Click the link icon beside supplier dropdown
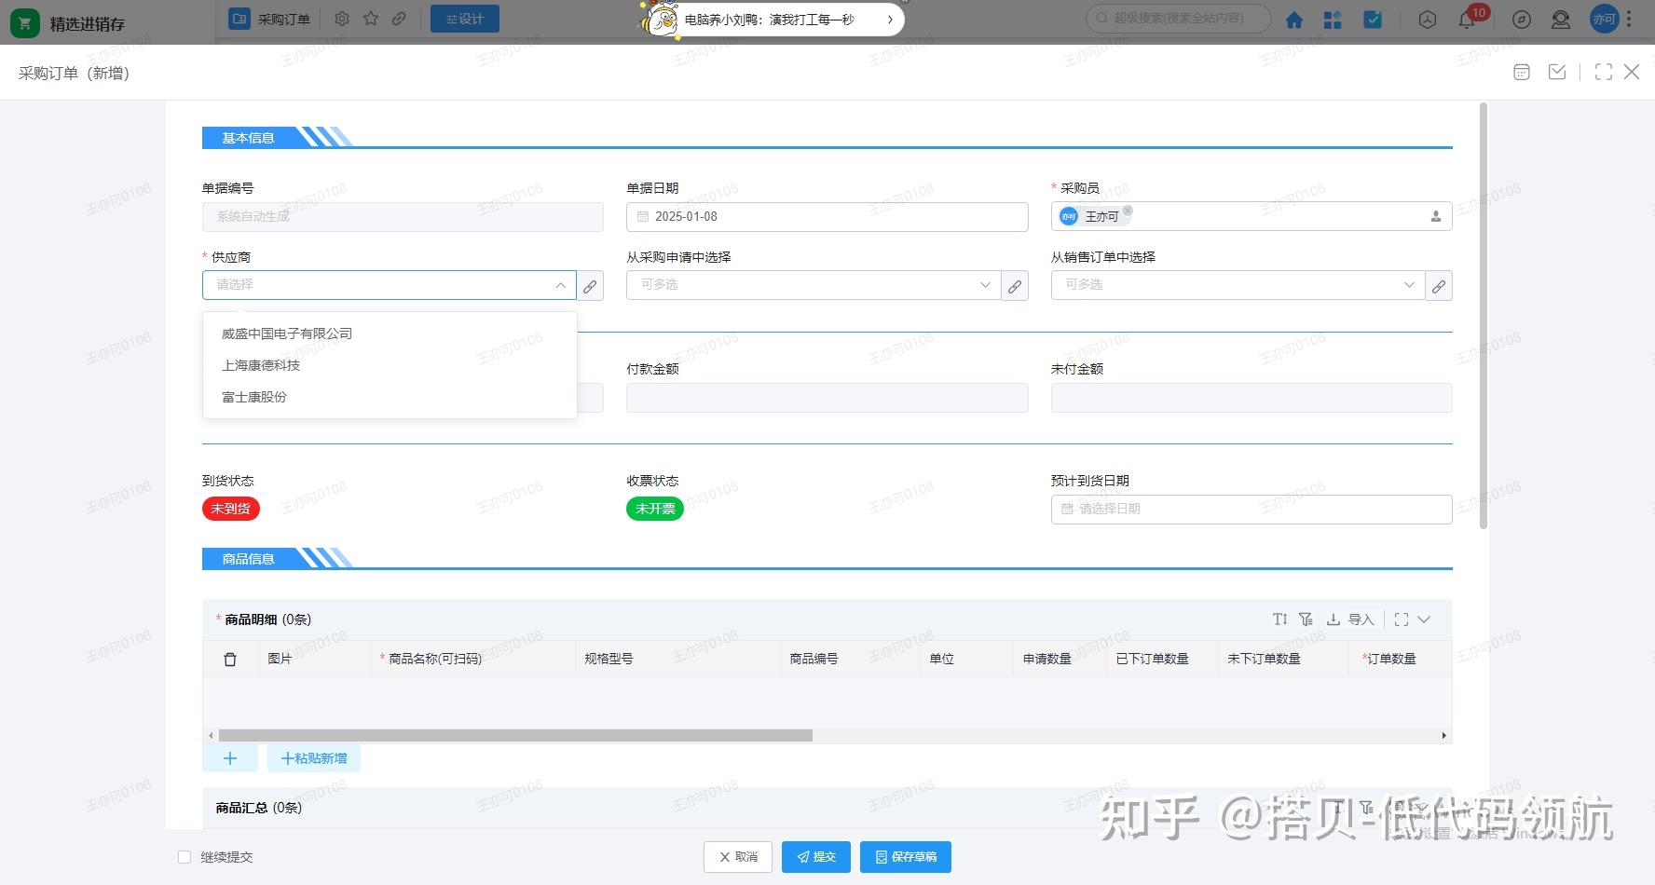Image resolution: width=1655 pixels, height=885 pixels. [x=590, y=285]
